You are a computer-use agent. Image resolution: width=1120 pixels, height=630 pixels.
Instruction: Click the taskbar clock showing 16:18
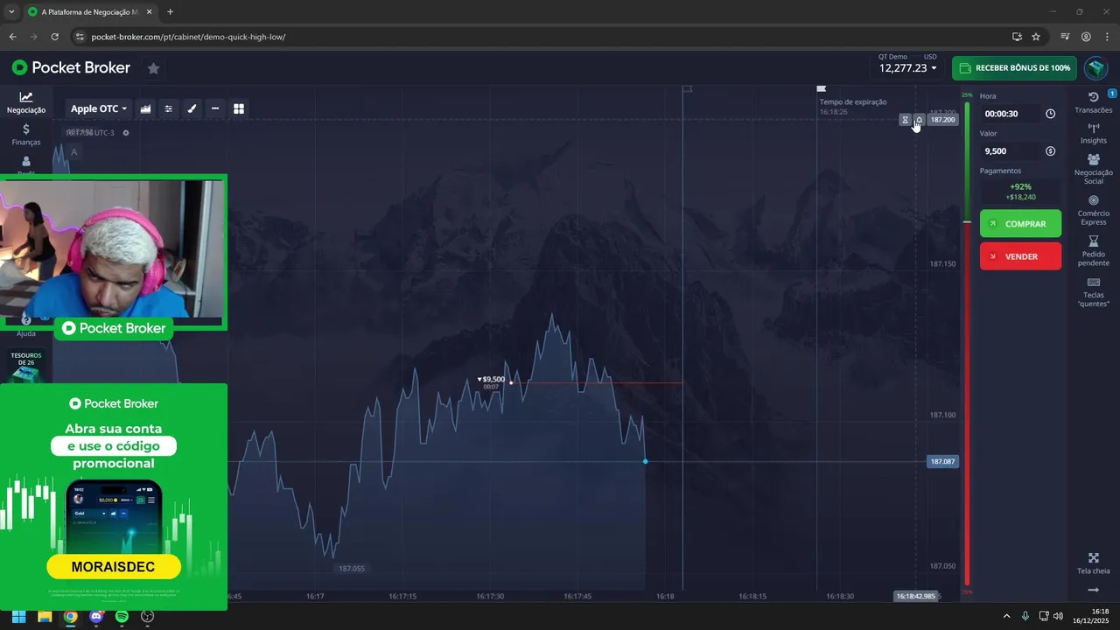pos(1090,616)
